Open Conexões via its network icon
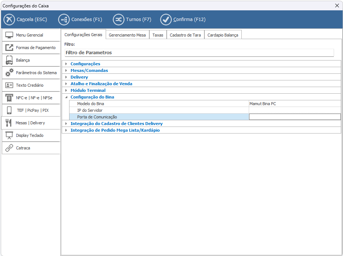Viewport: 343px width, 256px height. 64,20
